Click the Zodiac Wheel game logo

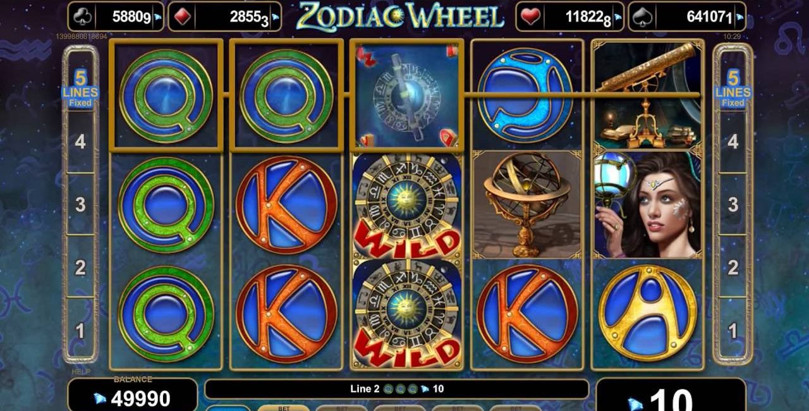[x=401, y=16]
